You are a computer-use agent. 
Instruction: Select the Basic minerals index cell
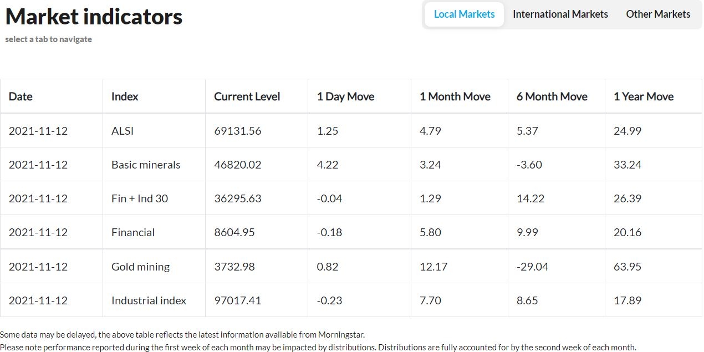(146, 165)
